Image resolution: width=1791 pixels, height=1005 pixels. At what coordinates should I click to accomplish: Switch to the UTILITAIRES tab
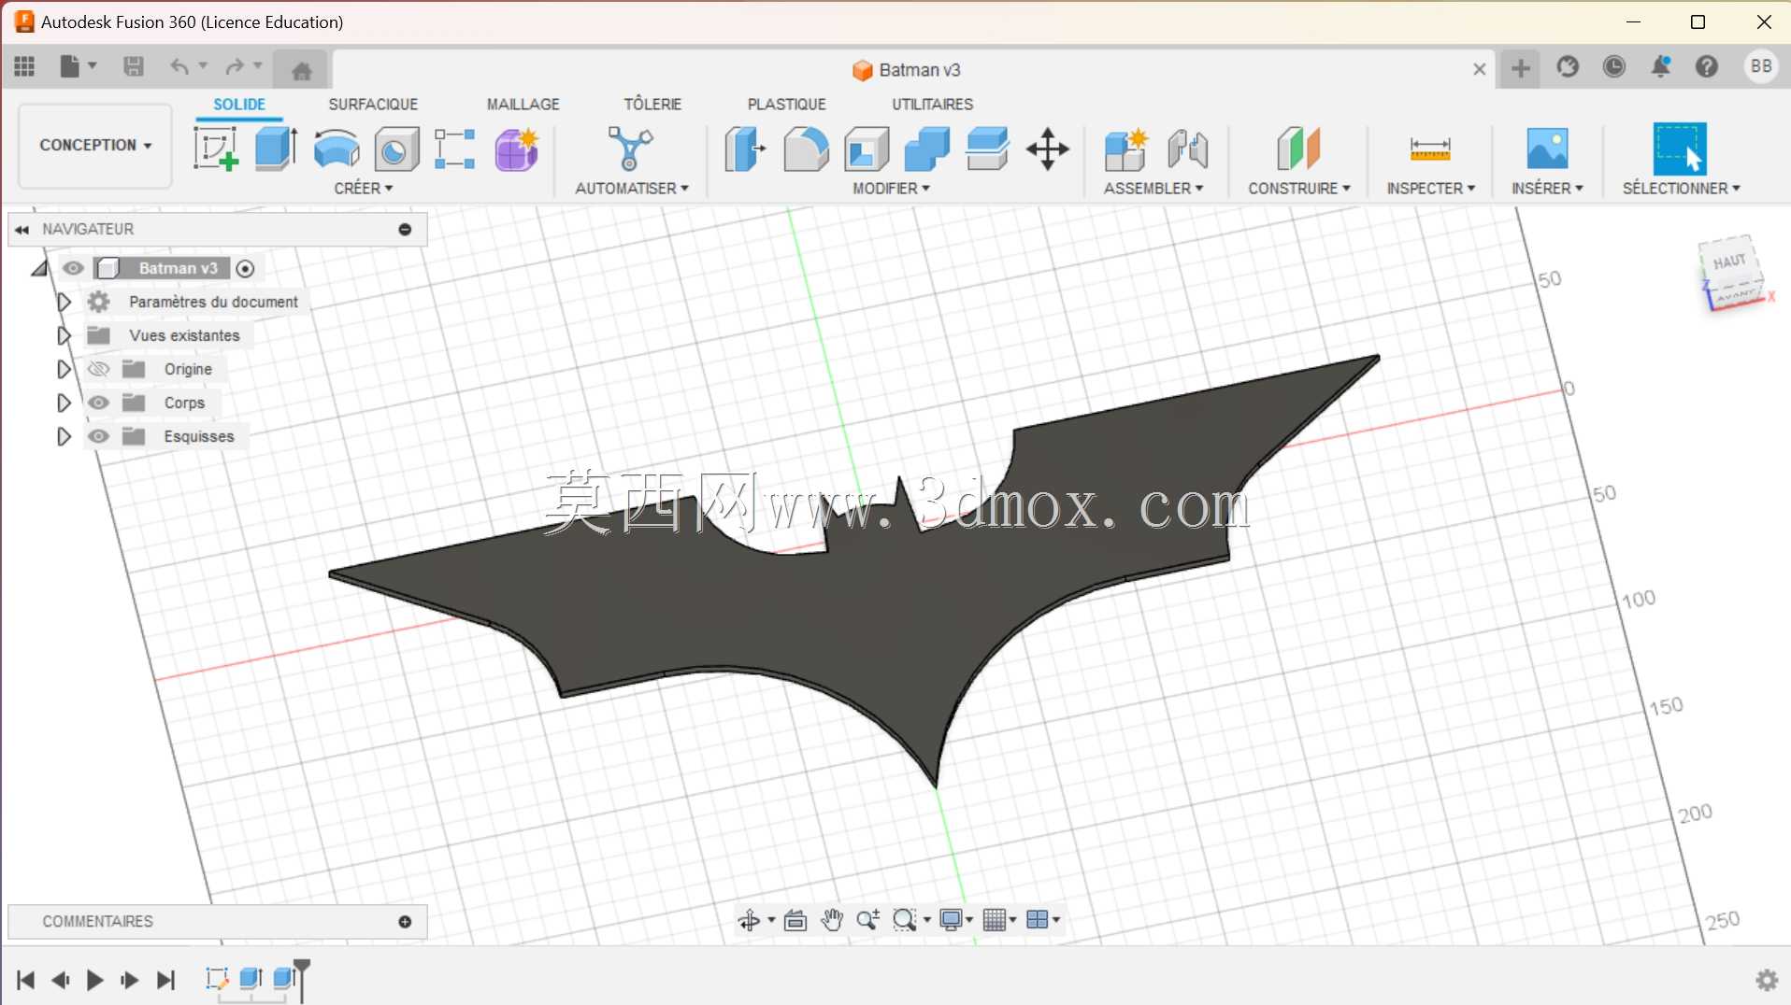pos(933,105)
